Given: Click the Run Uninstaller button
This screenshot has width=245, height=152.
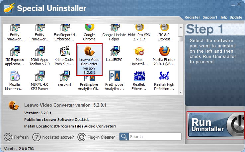Looking at the screenshot, I should point(216,125).
